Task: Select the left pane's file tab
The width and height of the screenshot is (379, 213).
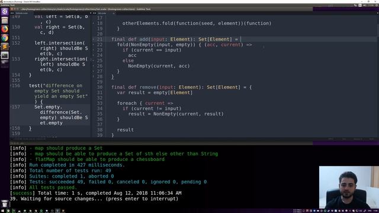Action: [22, 13]
